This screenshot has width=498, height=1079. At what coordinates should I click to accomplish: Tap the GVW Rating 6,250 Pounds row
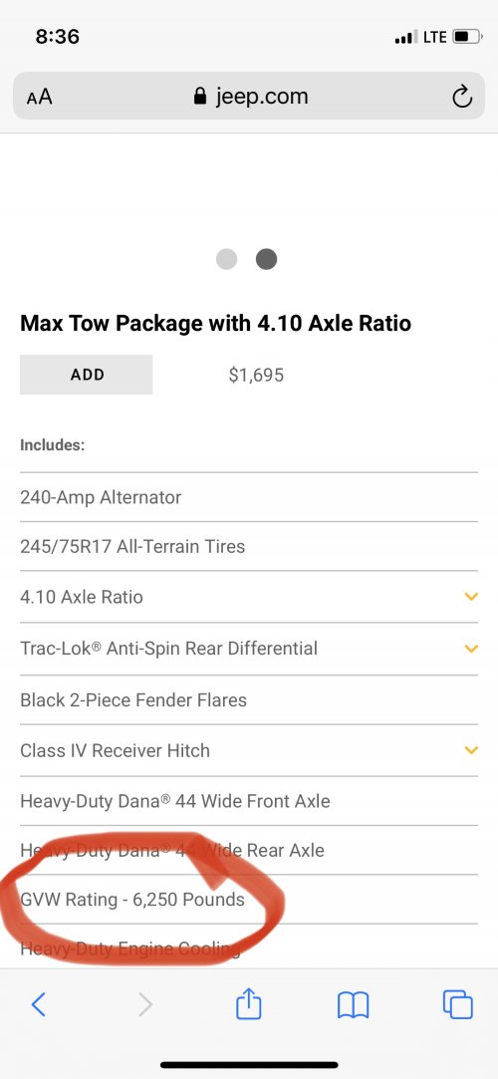pyautogui.click(x=249, y=900)
